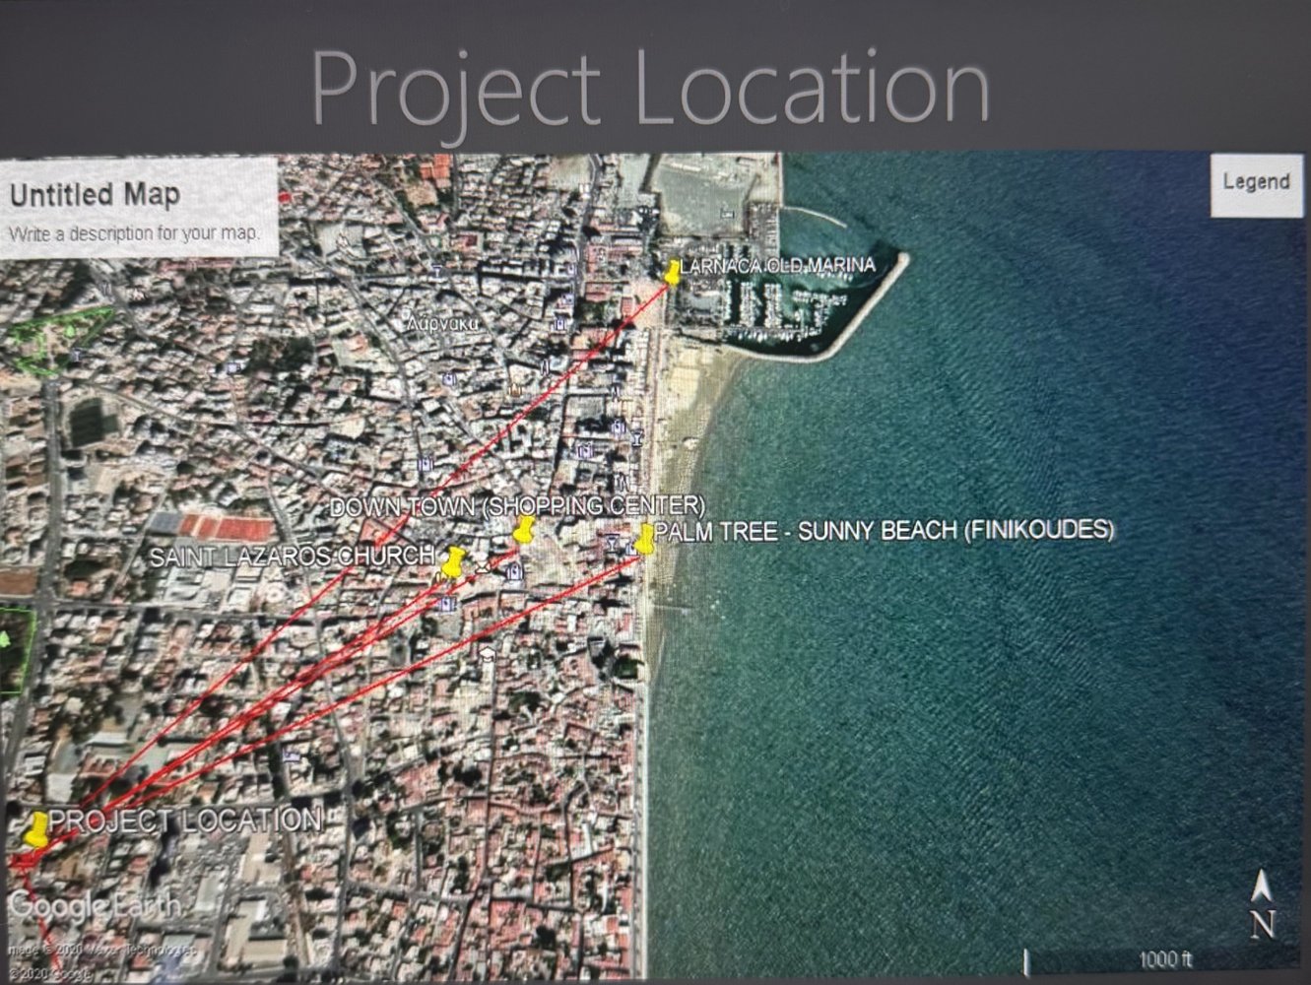Click the Larnaca Old Marina yellow pin

[x=673, y=273]
